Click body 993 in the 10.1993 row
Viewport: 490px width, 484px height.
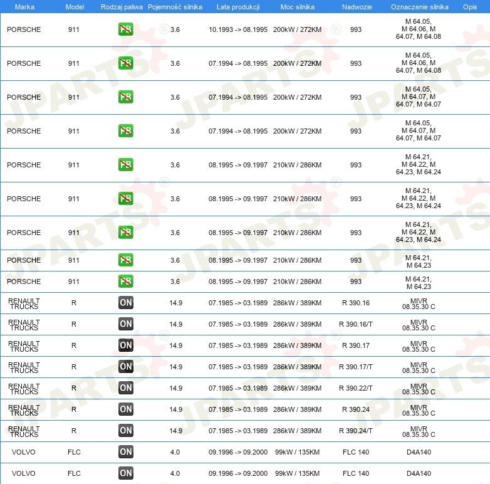356,29
